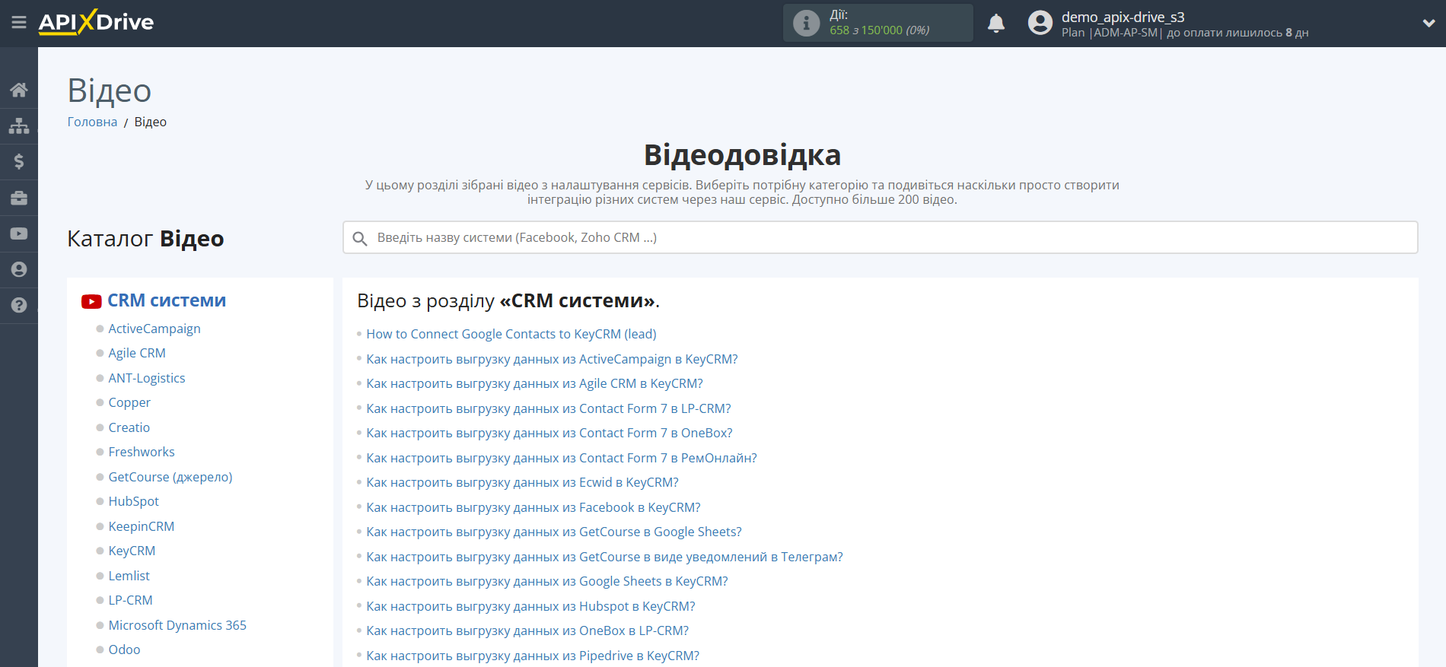Open GetCourse уведомлений в Телеграм video
This screenshot has height=667, width=1446.
(605, 557)
